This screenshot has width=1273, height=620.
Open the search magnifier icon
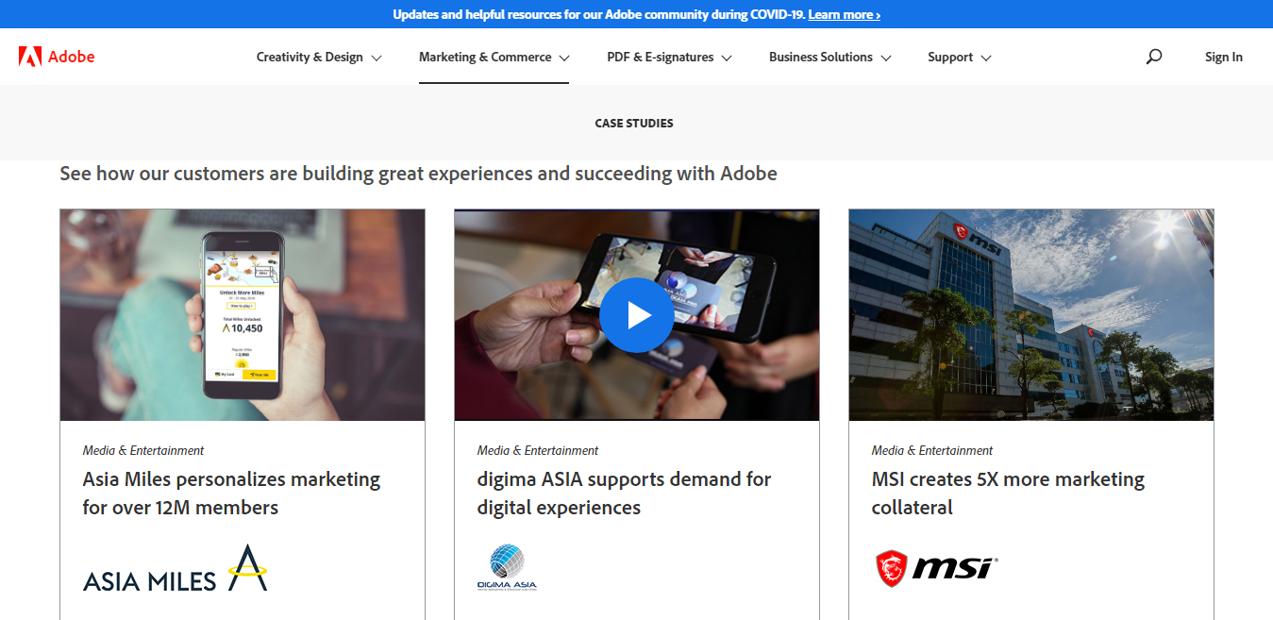pos(1153,57)
